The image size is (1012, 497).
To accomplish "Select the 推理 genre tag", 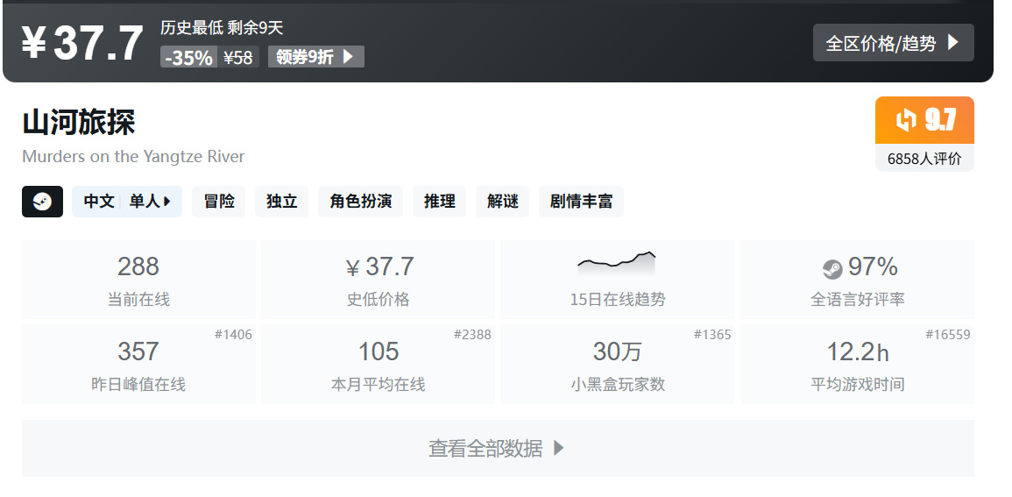I will 440,202.
